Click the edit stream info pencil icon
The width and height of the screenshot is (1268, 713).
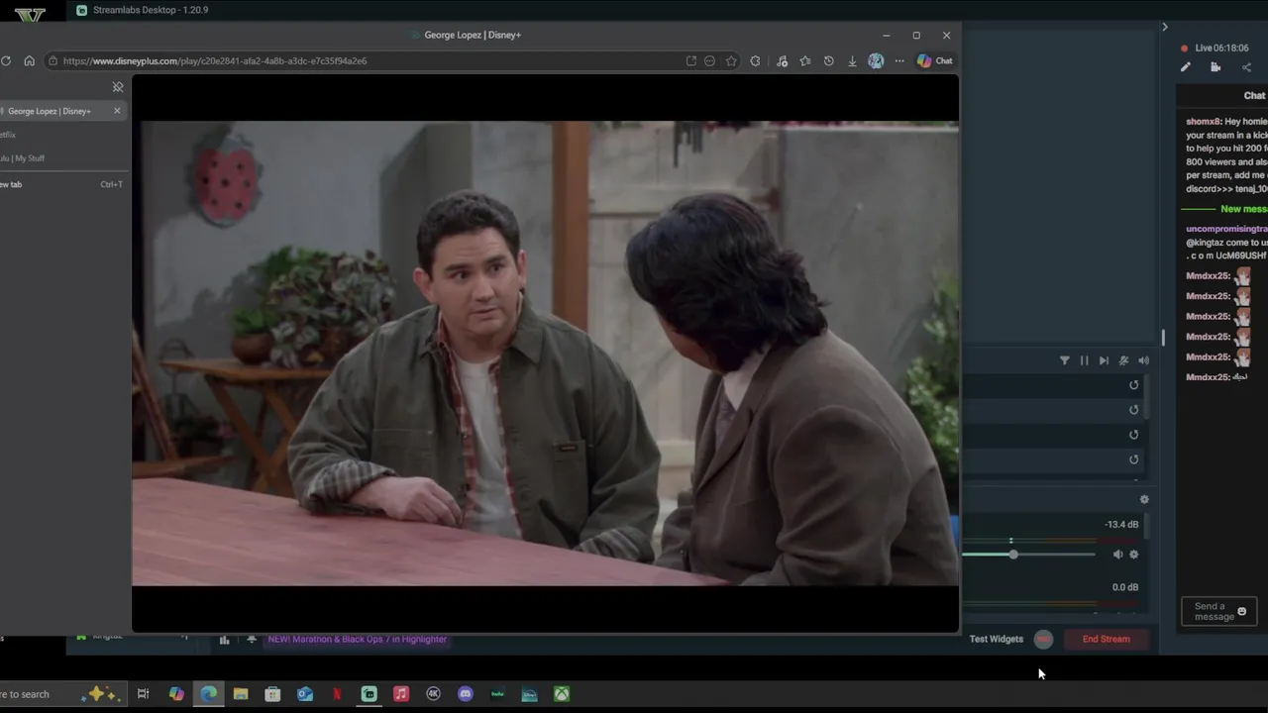coord(1186,67)
